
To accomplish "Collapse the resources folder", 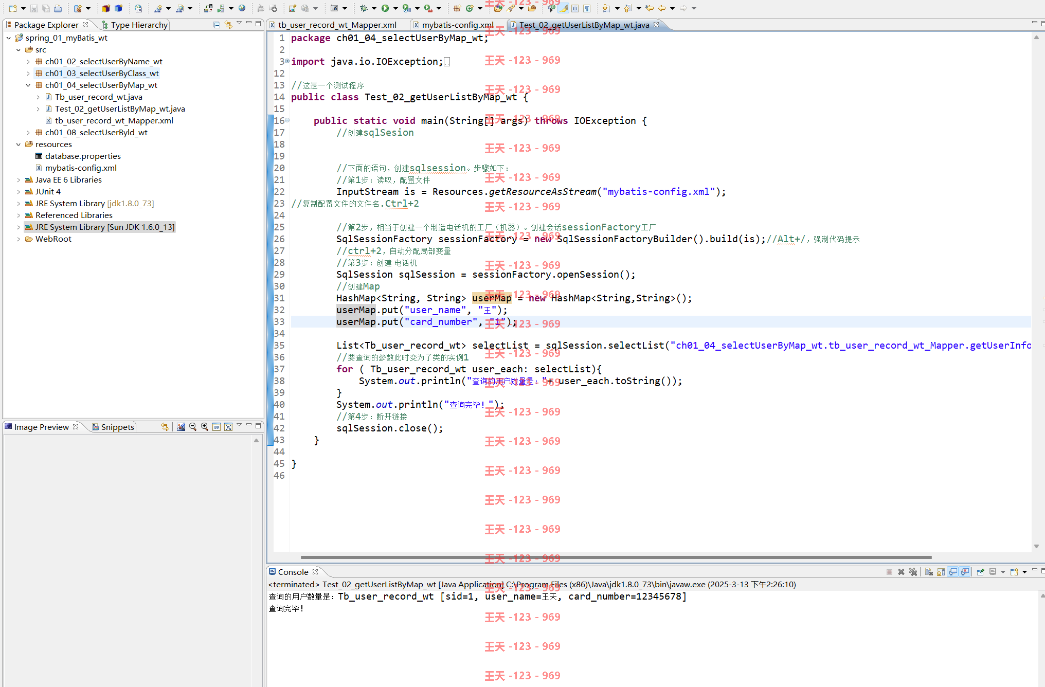I will tap(19, 144).
